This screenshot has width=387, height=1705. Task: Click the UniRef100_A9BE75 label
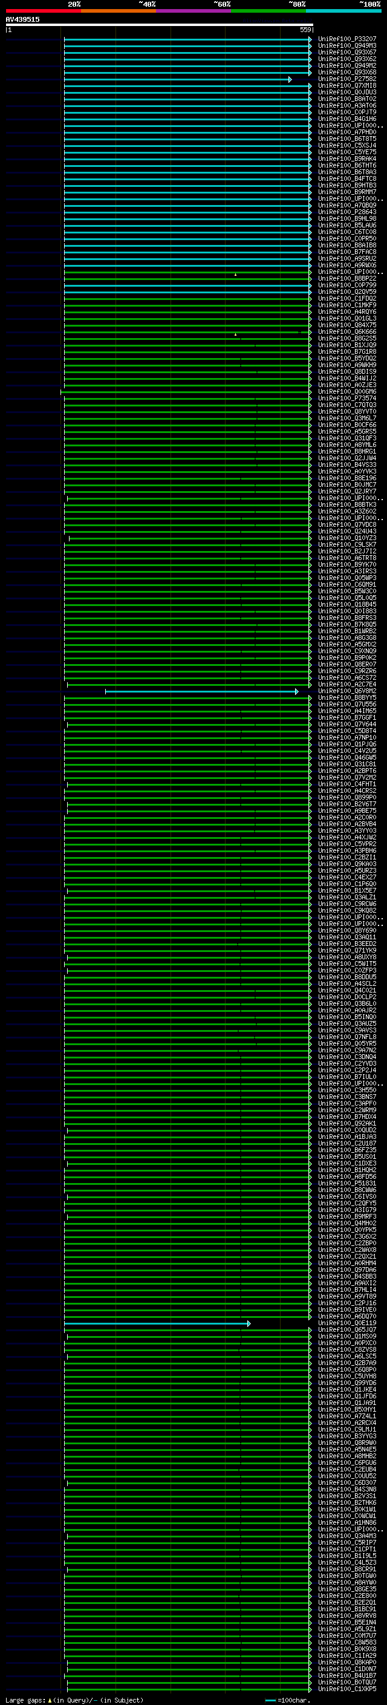[346, 811]
